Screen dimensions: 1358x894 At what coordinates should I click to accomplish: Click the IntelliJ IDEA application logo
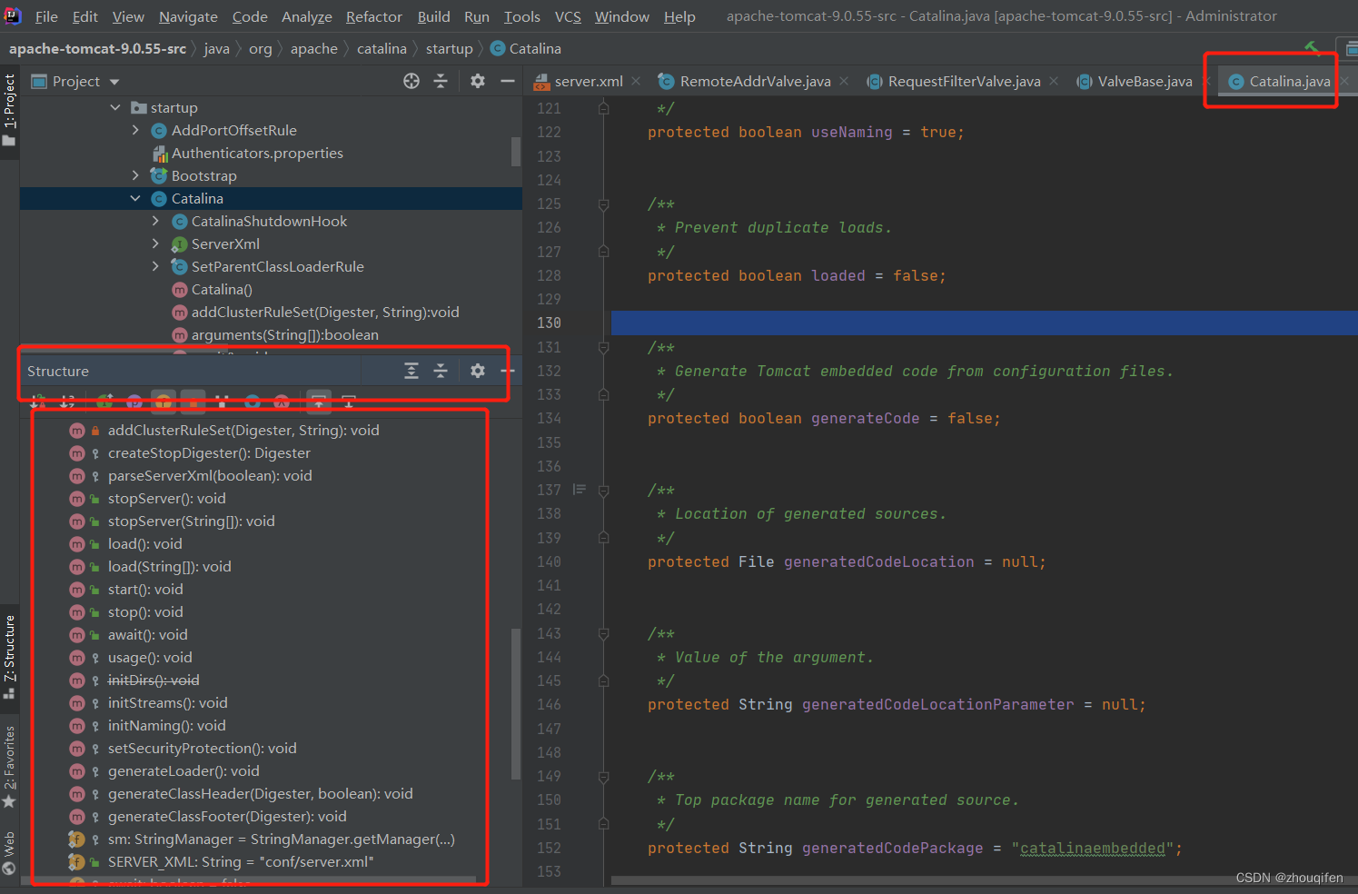pos(13,15)
